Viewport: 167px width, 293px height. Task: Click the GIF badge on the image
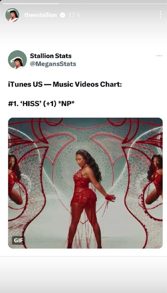pyautogui.click(x=18, y=240)
